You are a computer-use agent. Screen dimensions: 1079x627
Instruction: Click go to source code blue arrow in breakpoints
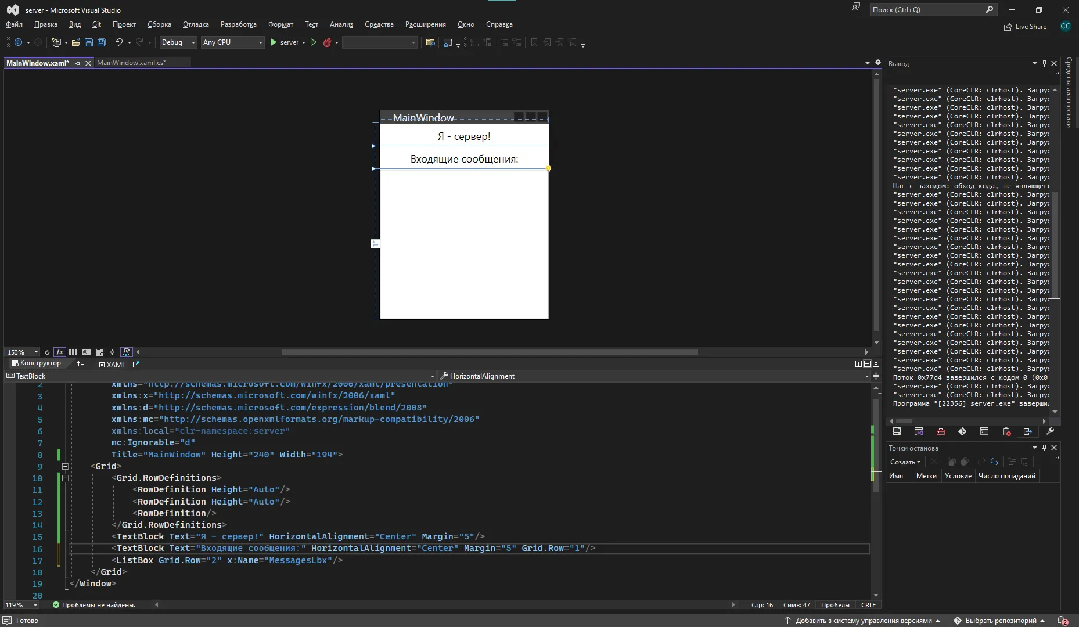[x=994, y=462]
